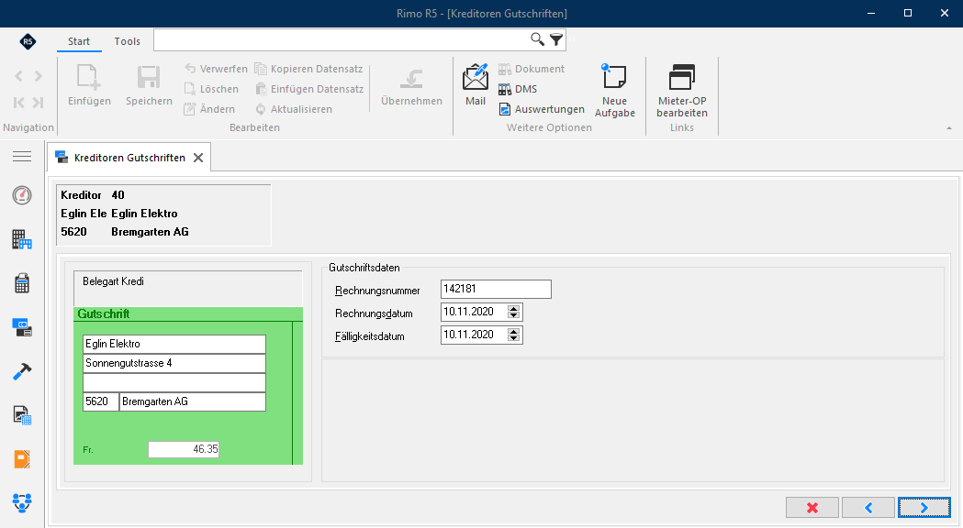This screenshot has width=963, height=528.
Task: Switch to the Tools ribbon tab
Action: pos(127,41)
